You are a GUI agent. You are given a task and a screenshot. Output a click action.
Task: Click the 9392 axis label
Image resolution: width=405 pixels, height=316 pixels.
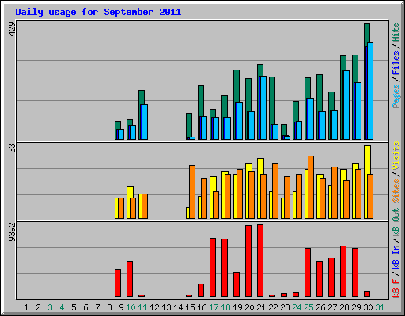coord(12,232)
